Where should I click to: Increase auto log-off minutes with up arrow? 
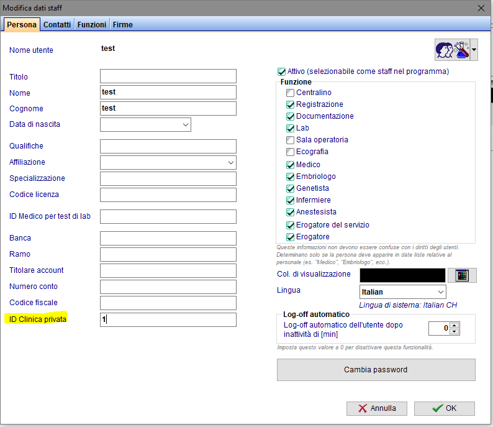[455, 325]
